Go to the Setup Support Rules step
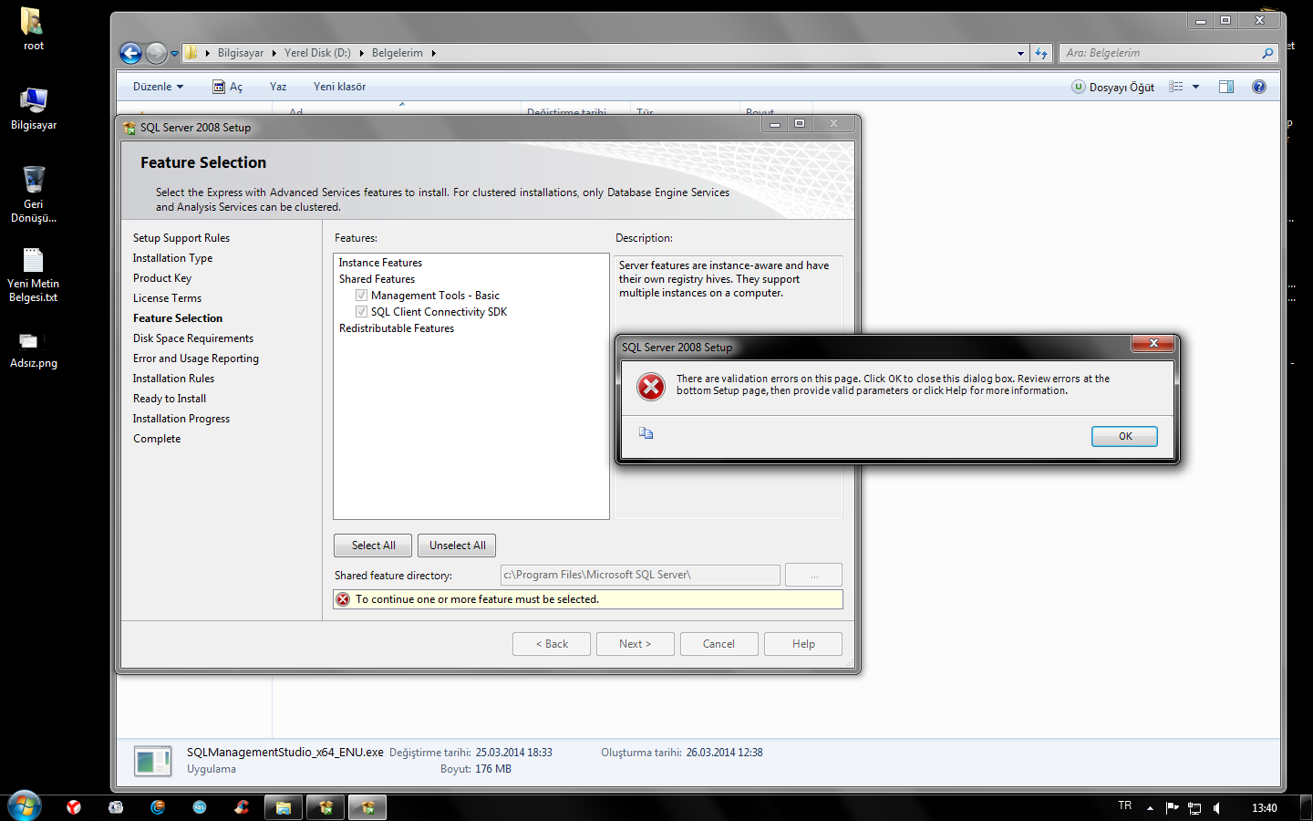 tap(181, 238)
